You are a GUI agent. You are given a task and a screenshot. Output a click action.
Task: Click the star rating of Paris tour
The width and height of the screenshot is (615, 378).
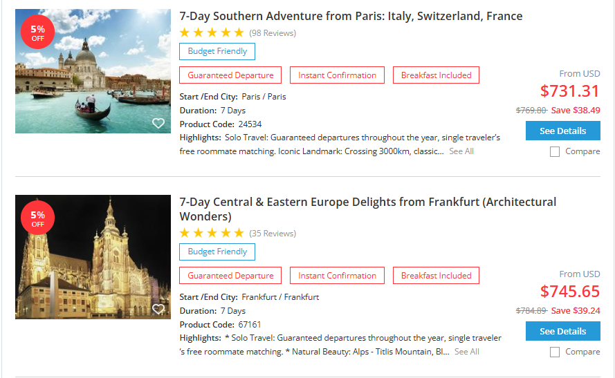[212, 32]
